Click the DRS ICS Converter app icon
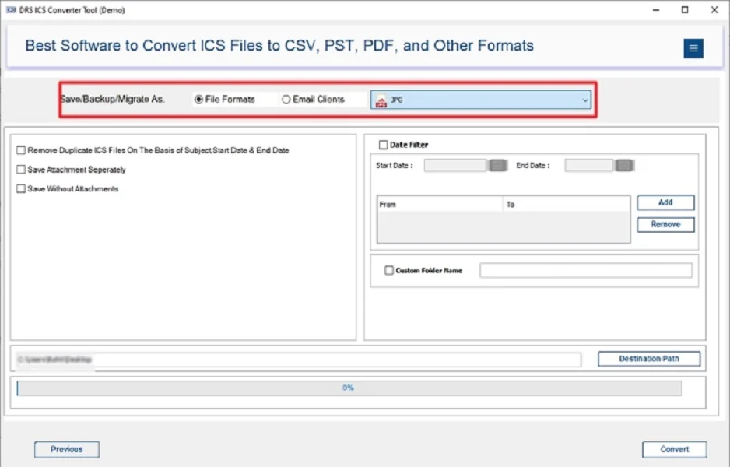The image size is (730, 467). tap(11, 10)
